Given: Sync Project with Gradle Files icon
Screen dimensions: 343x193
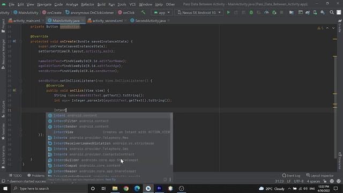Looking at the screenshot, I should pyautogui.click(x=308, y=12).
